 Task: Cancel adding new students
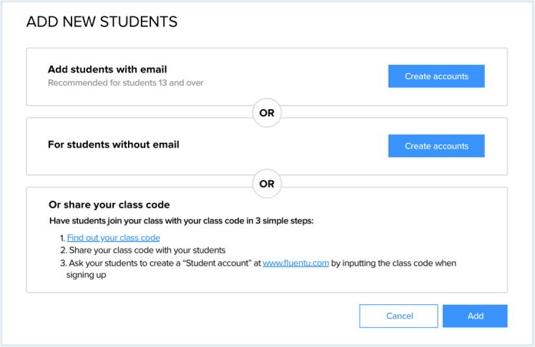tap(399, 316)
